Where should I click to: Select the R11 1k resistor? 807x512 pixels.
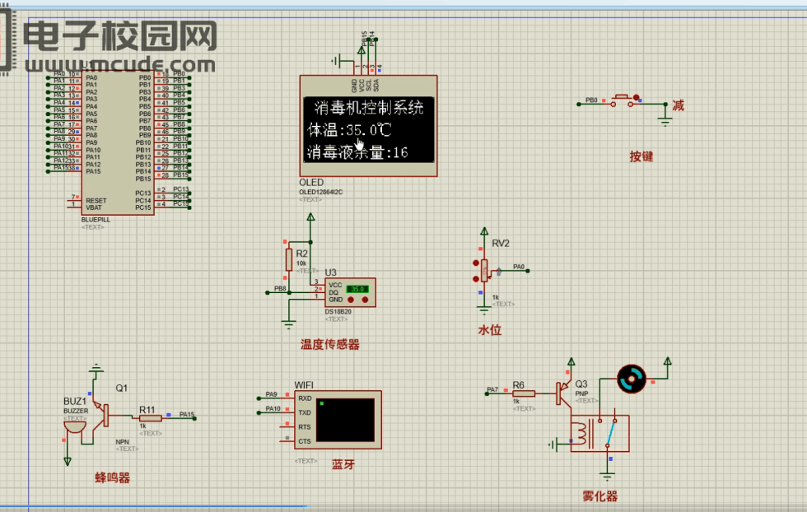pyautogui.click(x=150, y=418)
